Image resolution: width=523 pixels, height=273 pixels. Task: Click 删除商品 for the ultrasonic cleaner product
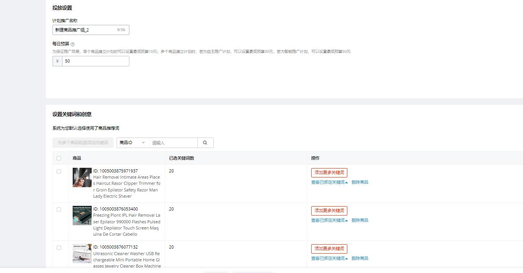click(x=360, y=258)
